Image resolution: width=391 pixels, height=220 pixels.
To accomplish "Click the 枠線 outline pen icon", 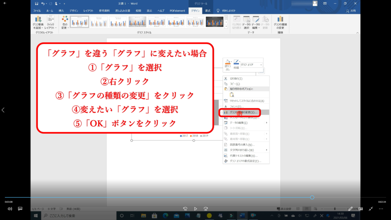I will pyautogui.click(x=236, y=63).
